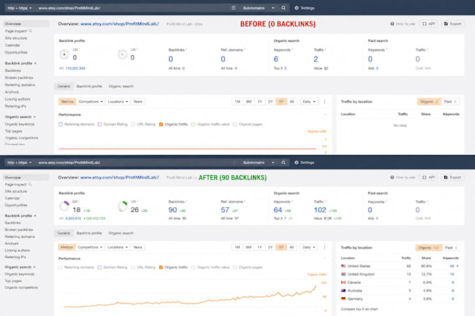Click the magnifier icon beside Page inspect in after panel sidebar
The height and width of the screenshot is (316, 475).
coord(30,184)
